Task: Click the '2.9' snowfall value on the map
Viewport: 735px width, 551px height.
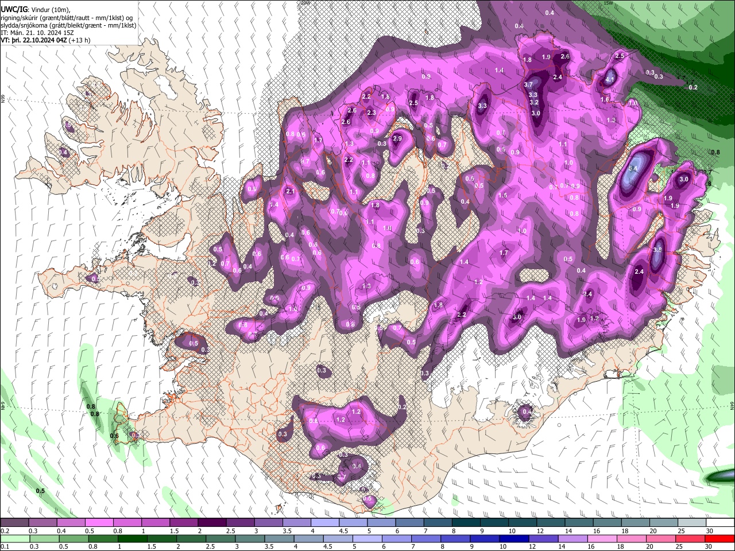Action: pos(397,139)
